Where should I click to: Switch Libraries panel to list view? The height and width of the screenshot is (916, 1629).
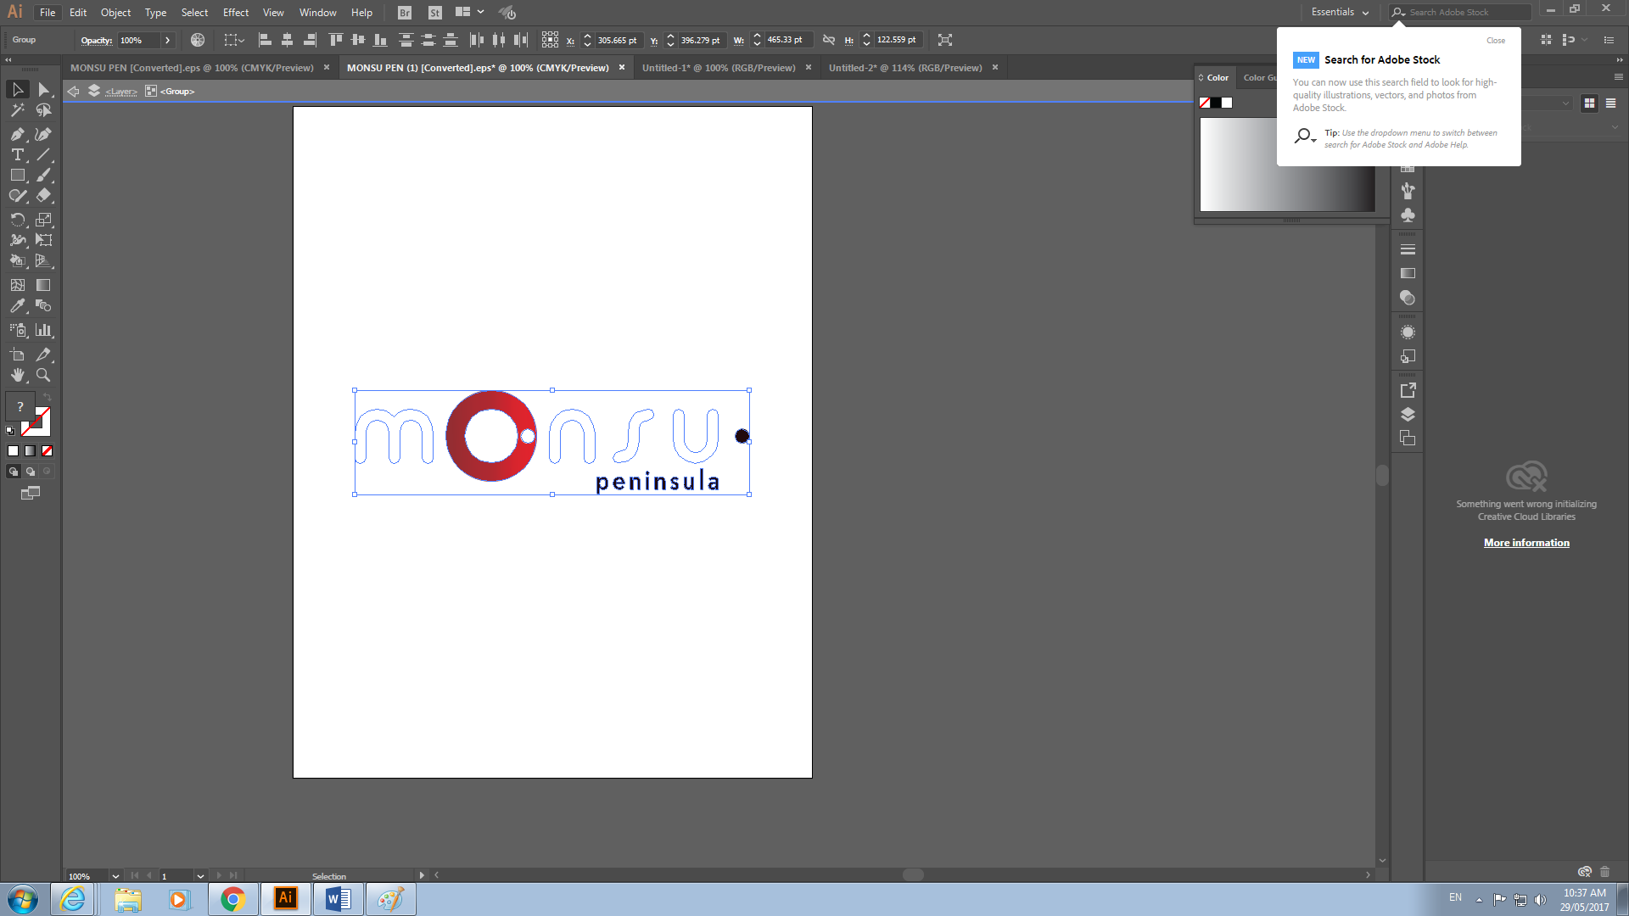(1610, 103)
